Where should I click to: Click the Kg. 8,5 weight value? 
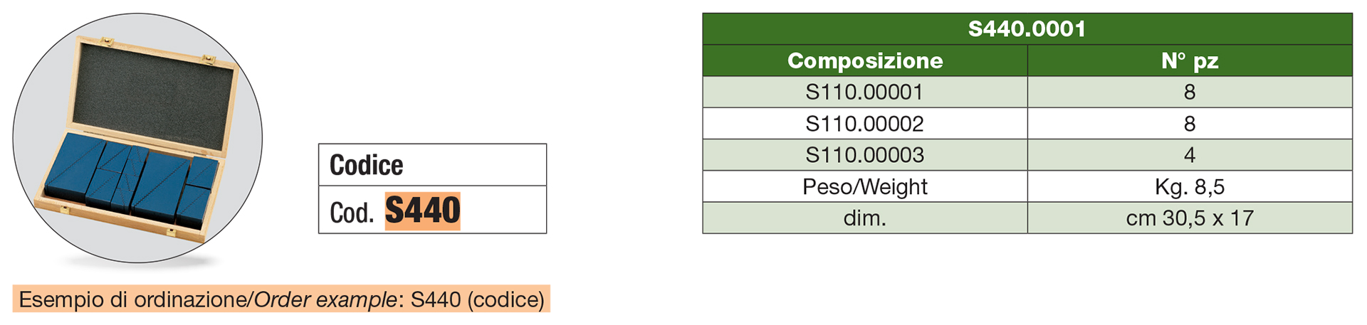[x=1190, y=186]
